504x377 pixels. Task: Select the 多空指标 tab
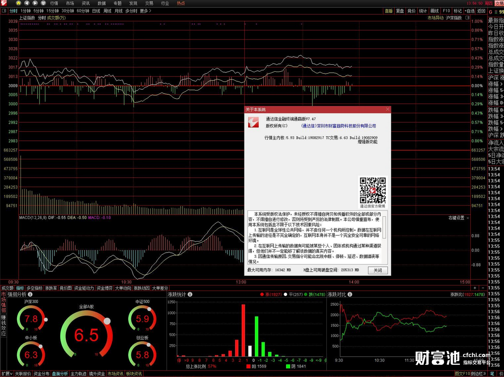34,288
